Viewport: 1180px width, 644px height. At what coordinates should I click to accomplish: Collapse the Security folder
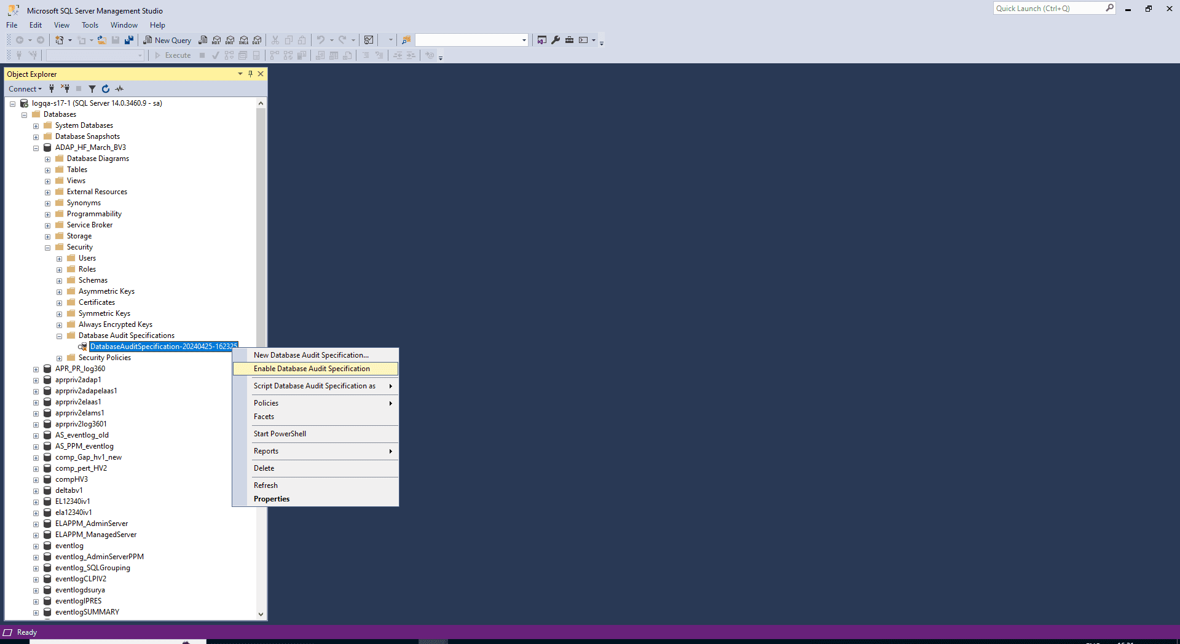[x=47, y=248]
